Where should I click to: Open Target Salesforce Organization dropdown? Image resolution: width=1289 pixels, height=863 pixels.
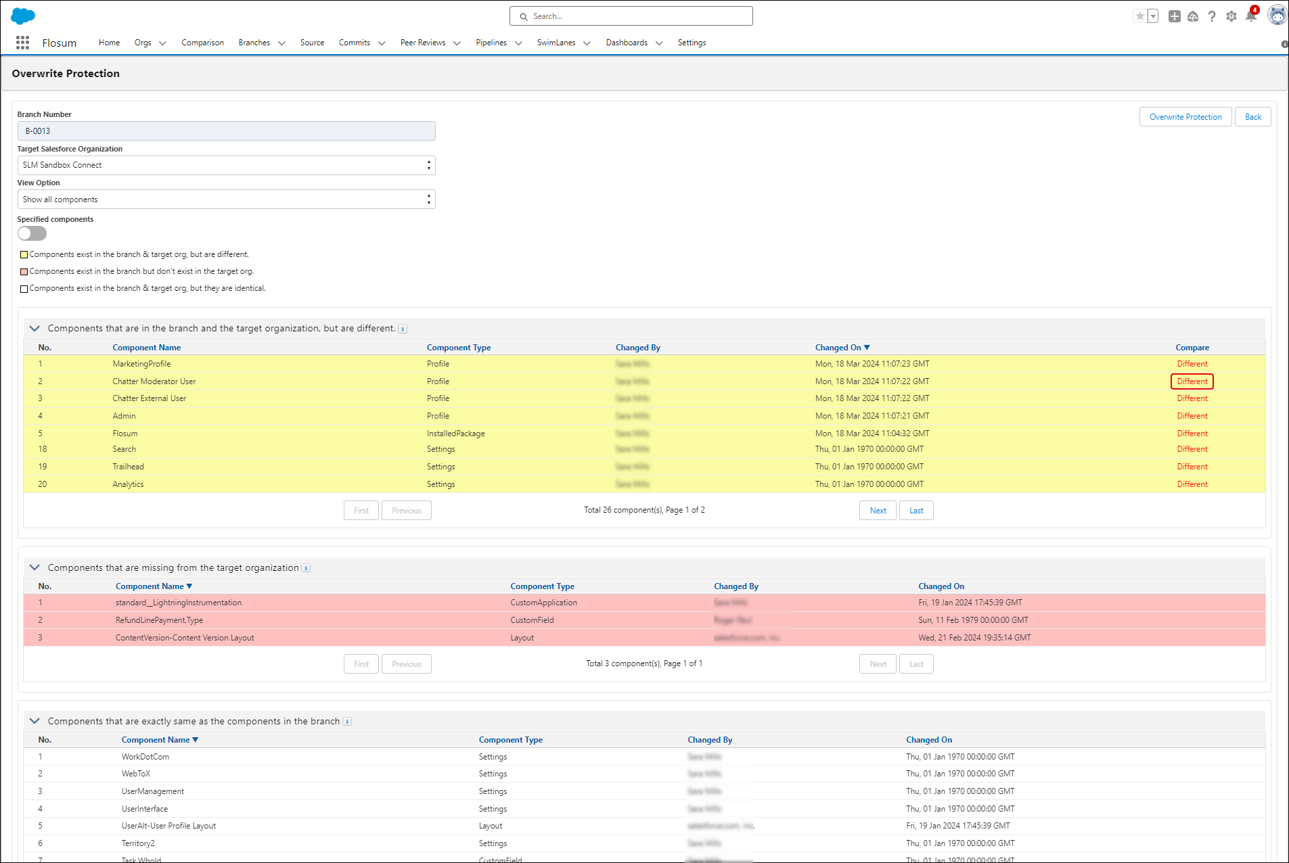click(226, 165)
